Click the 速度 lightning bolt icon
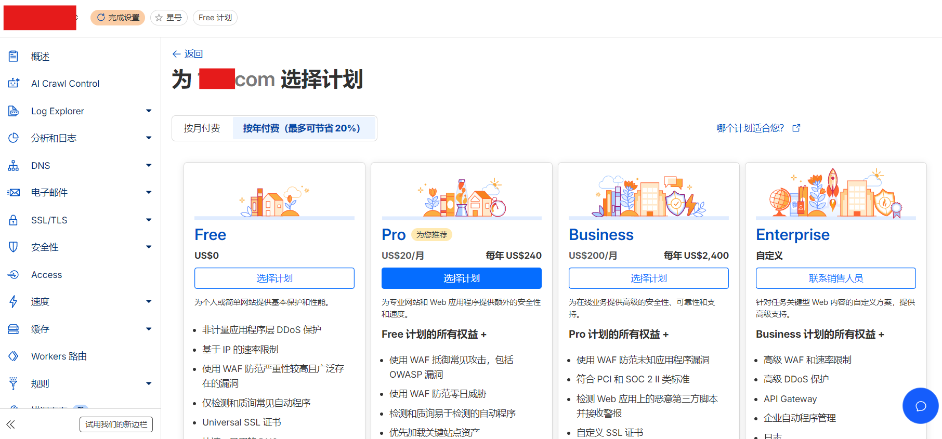The height and width of the screenshot is (439, 942). [14, 302]
